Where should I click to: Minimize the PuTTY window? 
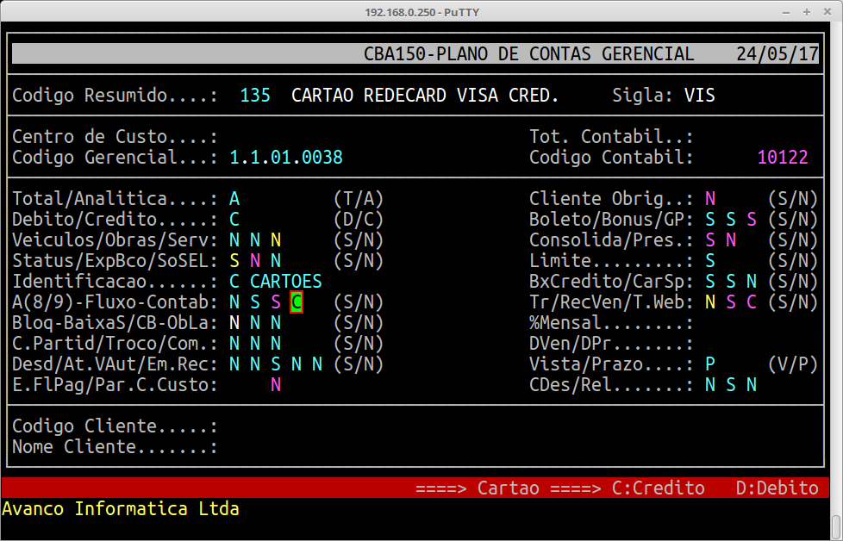pyautogui.click(x=784, y=12)
